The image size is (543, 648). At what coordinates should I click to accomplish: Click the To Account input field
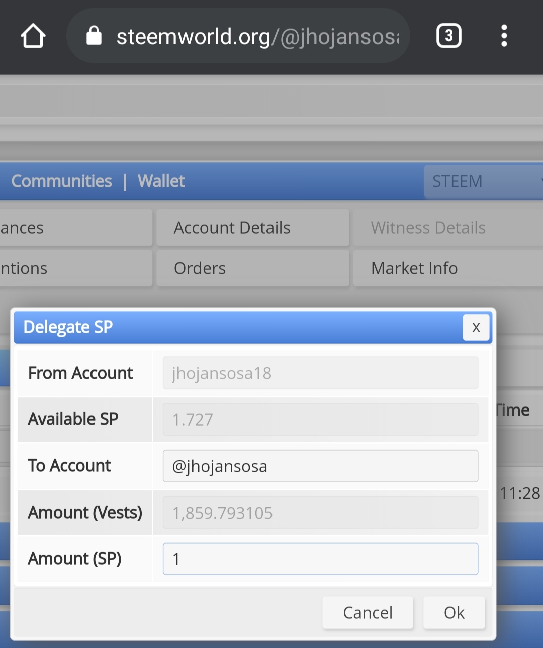pos(320,466)
